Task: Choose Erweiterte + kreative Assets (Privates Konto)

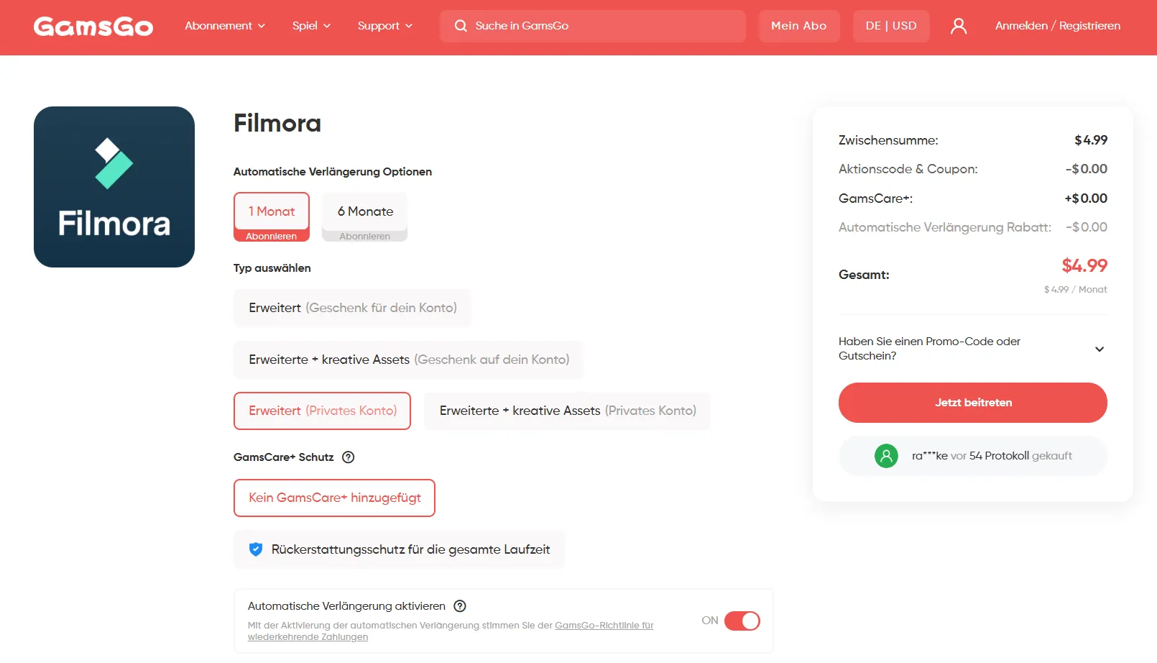Action: pos(568,411)
